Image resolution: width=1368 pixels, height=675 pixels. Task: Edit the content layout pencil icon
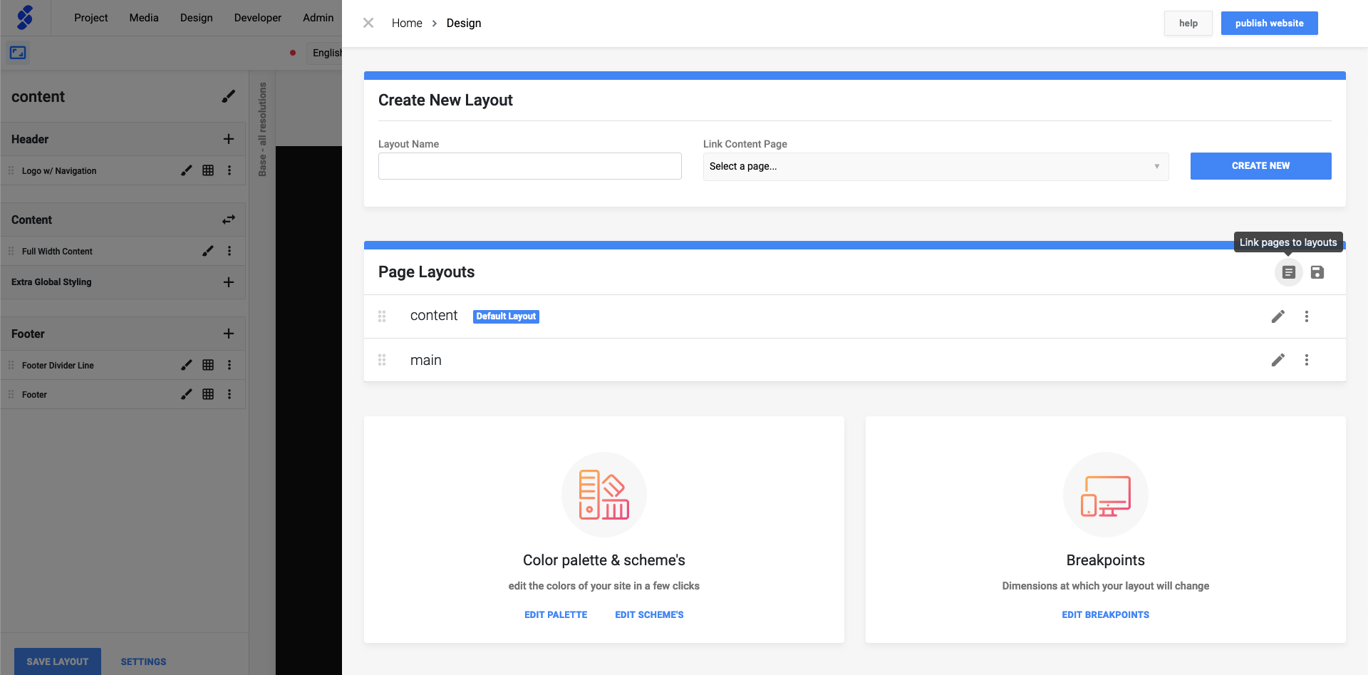[1278, 316]
